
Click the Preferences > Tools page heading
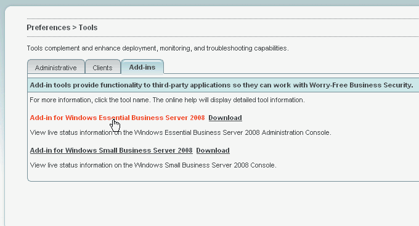click(x=62, y=28)
